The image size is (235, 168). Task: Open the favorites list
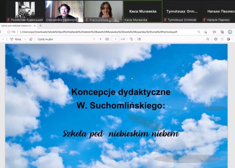pos(214,32)
